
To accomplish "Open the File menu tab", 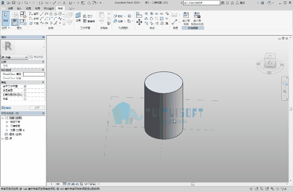I will [3, 8].
